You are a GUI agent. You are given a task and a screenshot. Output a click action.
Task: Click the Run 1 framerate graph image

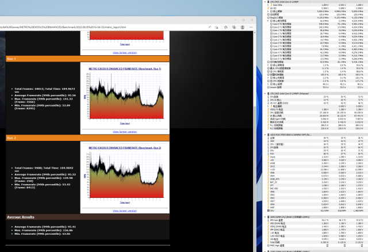point(125,96)
